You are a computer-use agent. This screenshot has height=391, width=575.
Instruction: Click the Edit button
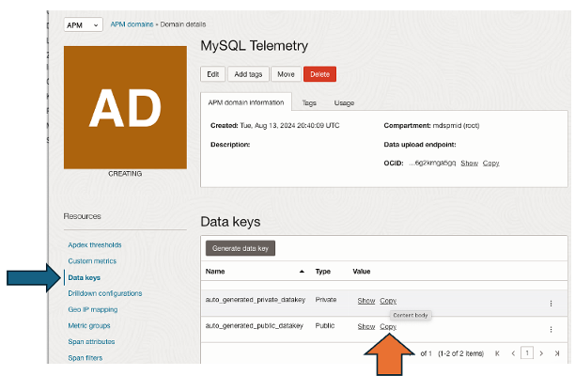click(212, 74)
